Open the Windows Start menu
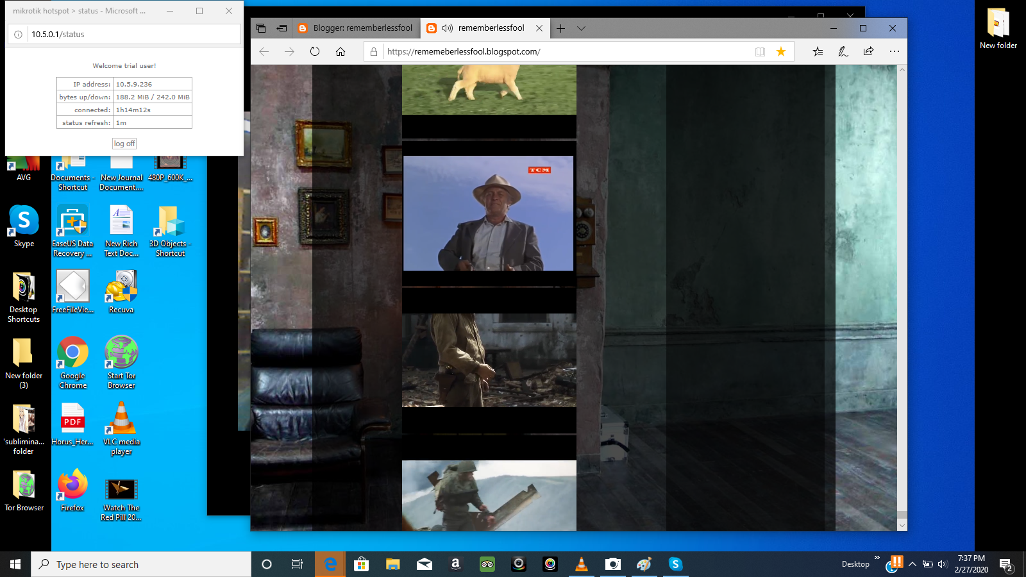This screenshot has height=577, width=1026. point(15,564)
